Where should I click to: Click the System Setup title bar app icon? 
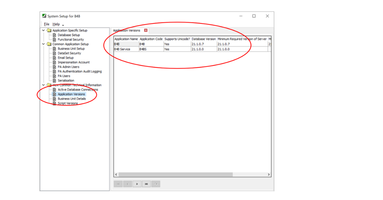point(44,16)
